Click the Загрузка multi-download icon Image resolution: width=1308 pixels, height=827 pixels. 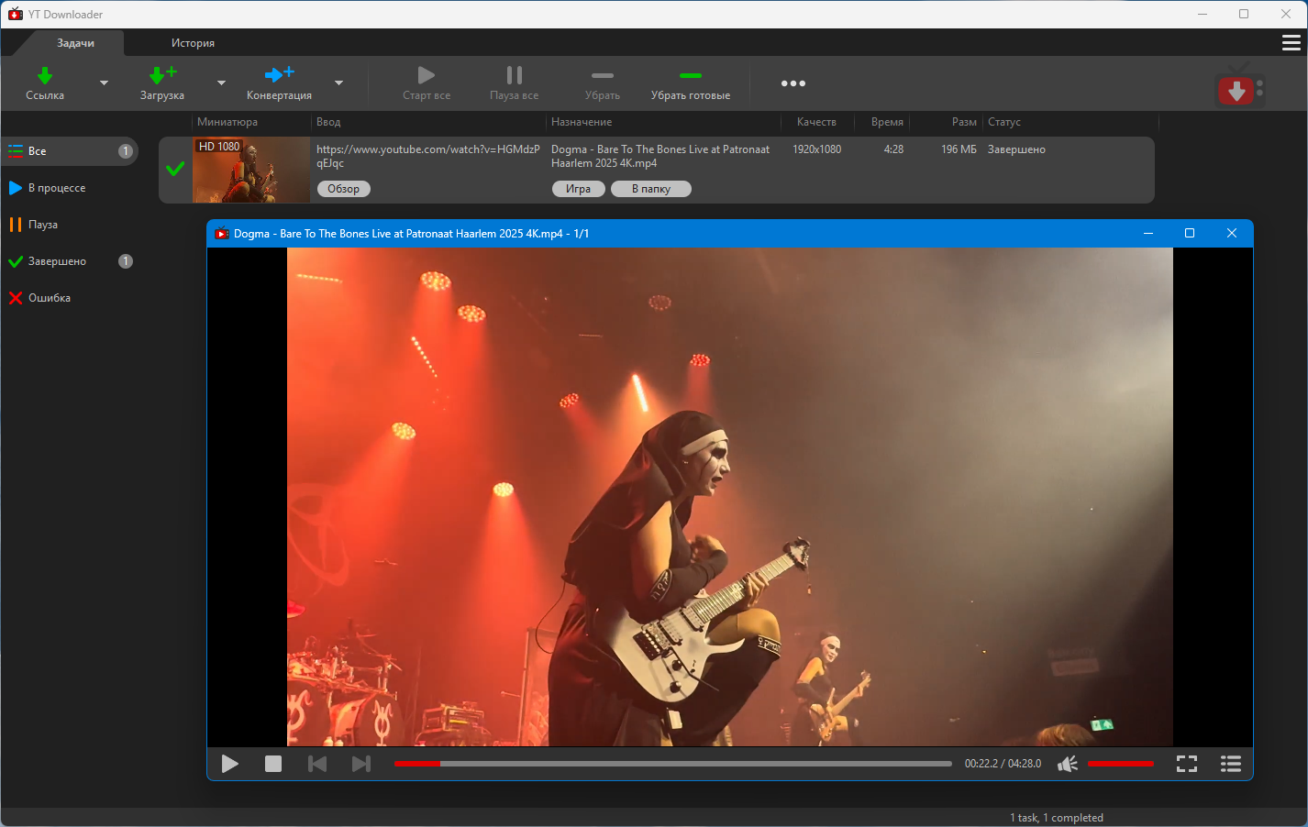pos(162,75)
